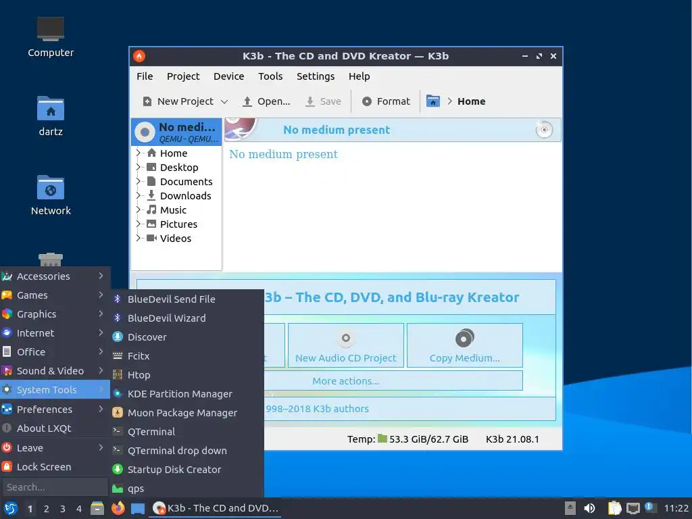Click the Copy Medium discs icon
692x519 pixels.
(464, 338)
